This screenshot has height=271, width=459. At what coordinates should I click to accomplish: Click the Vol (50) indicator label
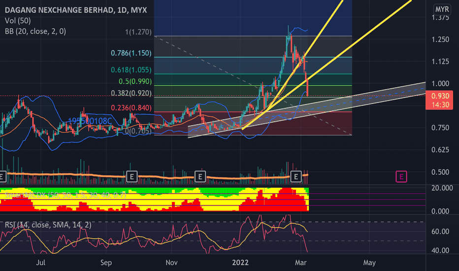18,21
